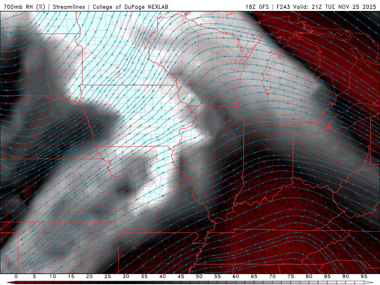Image resolution: width=380 pixels, height=285 pixels.
Task: Click the colorbar label "95"
Action: [x=364, y=276]
